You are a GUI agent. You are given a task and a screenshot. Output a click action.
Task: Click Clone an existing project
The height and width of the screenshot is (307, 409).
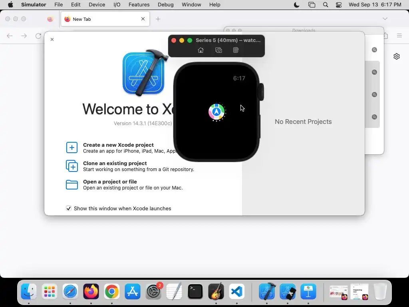pyautogui.click(x=115, y=163)
